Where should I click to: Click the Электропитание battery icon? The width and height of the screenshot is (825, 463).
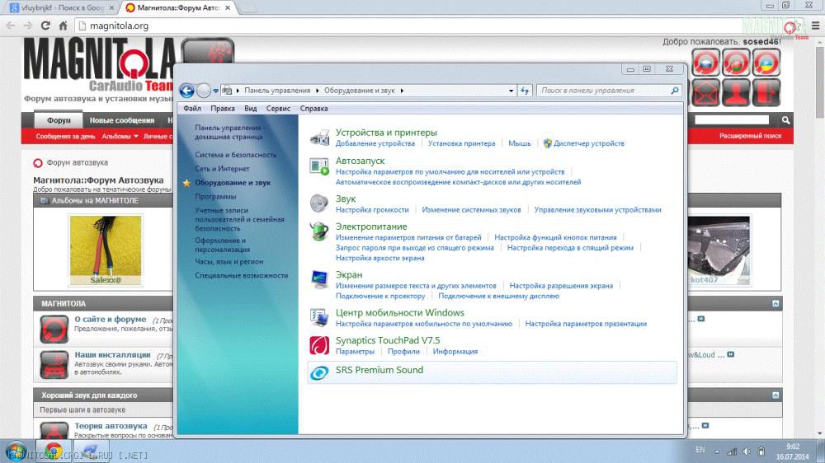tap(319, 231)
